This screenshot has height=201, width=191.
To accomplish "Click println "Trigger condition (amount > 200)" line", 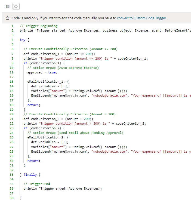I will point(85,123).
